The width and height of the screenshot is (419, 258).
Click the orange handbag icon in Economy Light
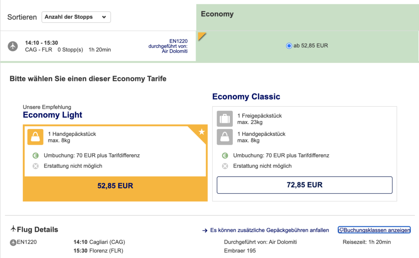pyautogui.click(x=35, y=137)
